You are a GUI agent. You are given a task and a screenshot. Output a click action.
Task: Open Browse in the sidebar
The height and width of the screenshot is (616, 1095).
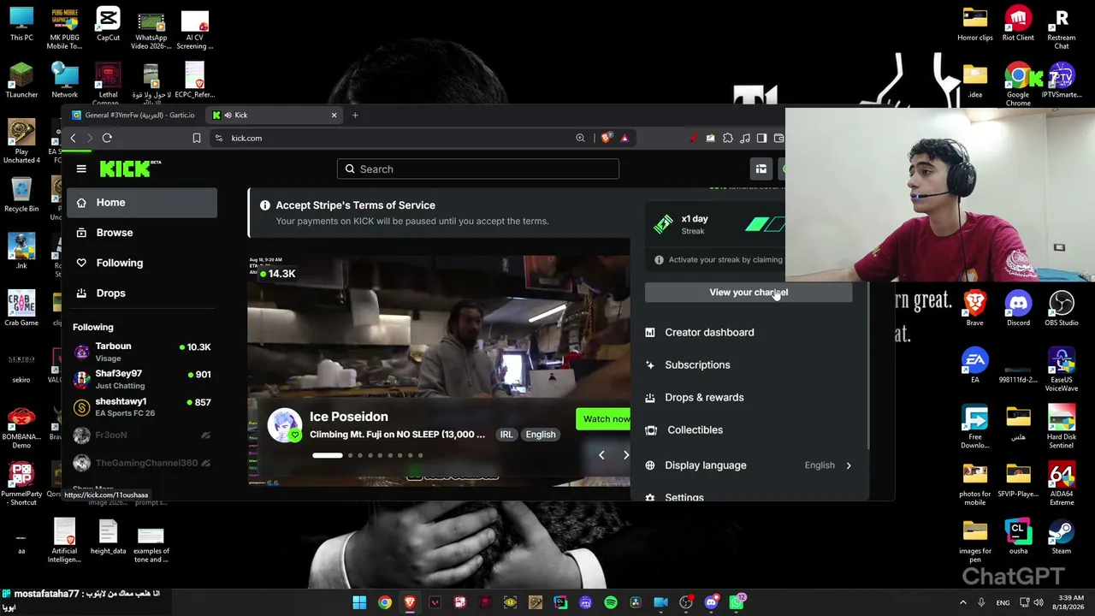[x=142, y=233]
